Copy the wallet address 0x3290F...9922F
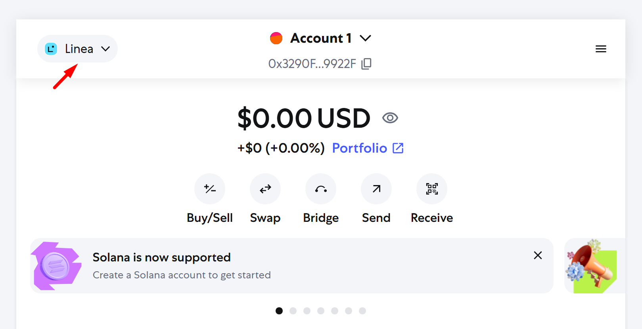 click(366, 64)
